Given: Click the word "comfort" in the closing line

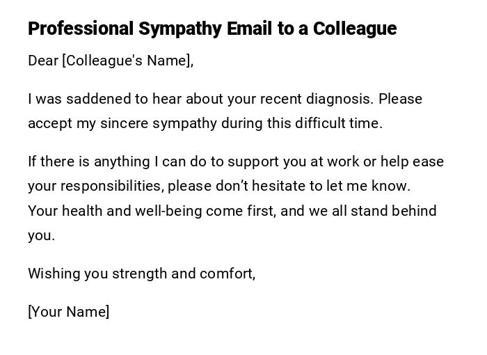Looking at the screenshot, I should pyautogui.click(x=226, y=274).
